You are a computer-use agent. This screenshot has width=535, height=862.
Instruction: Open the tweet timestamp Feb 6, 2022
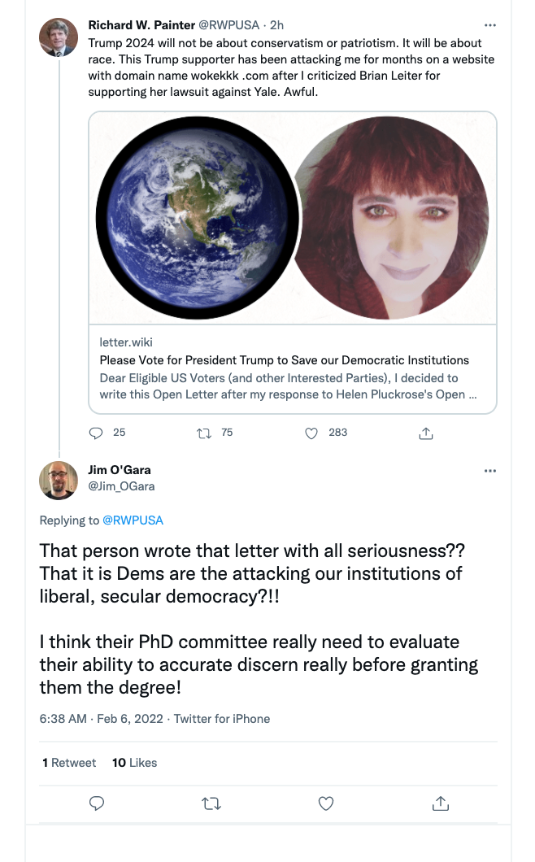[130, 719]
